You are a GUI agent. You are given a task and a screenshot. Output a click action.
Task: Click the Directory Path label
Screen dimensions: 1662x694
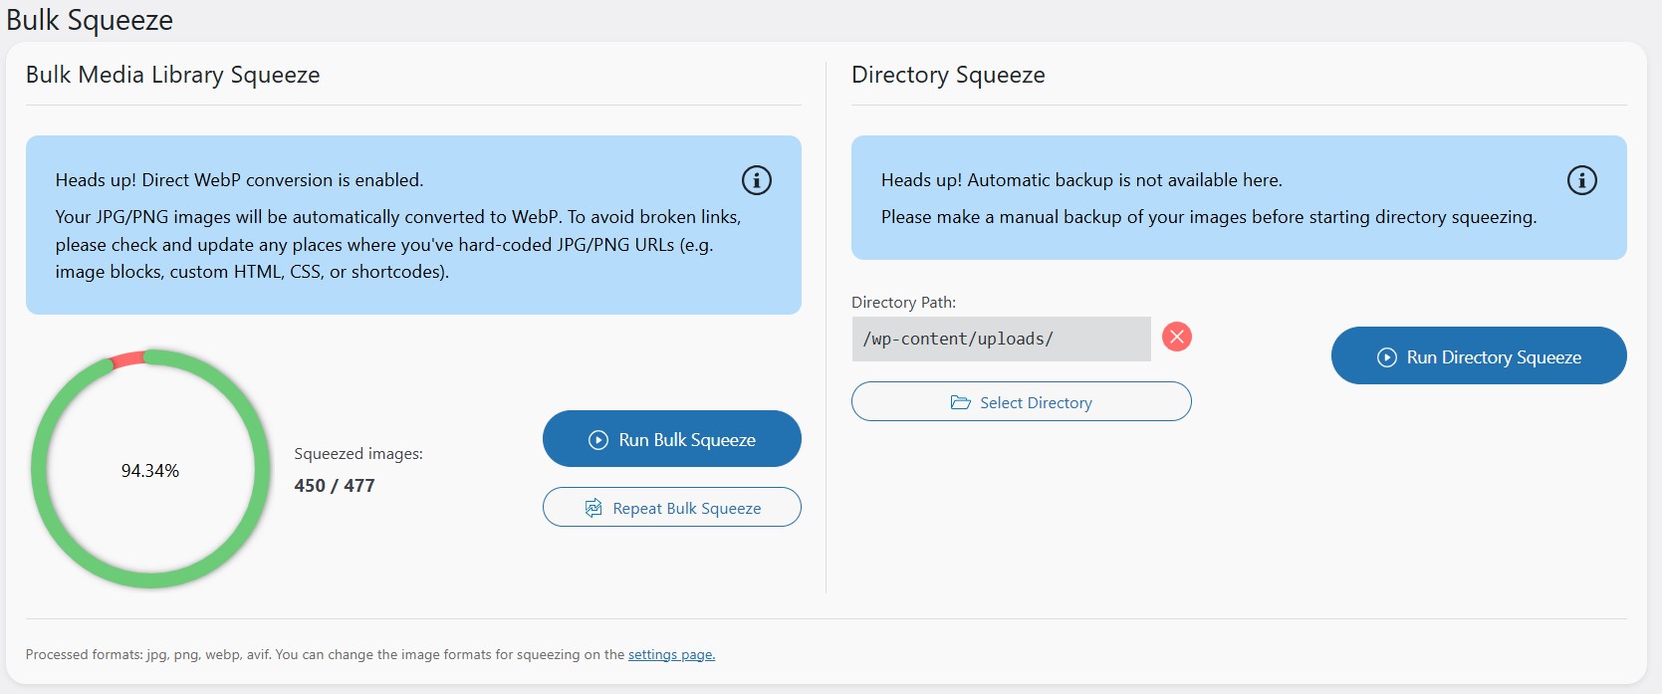coord(903,302)
